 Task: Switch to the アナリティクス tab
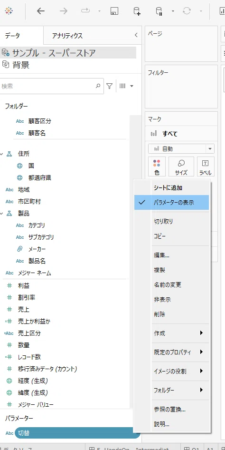(67, 36)
